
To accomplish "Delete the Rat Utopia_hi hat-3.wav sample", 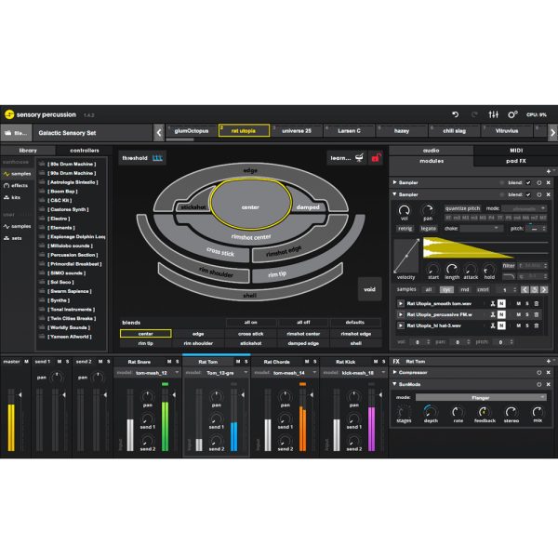I will pyautogui.click(x=537, y=325).
